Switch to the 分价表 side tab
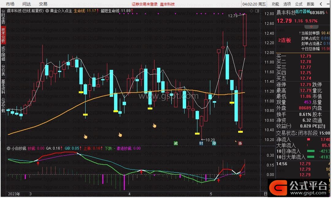 coord(3,70)
